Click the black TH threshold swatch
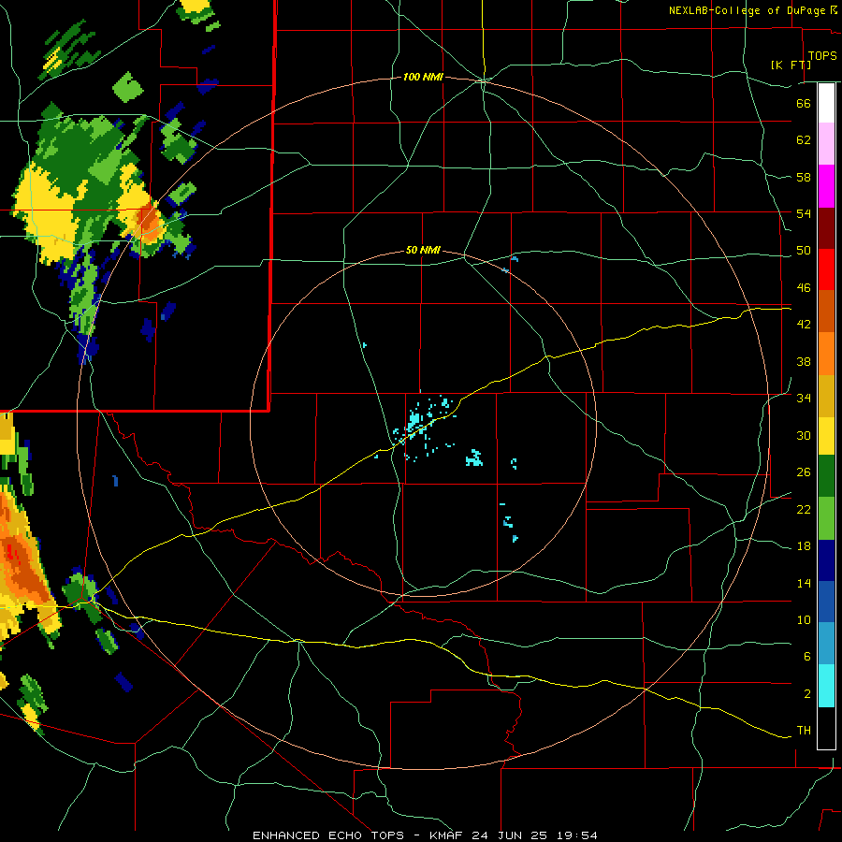Screen dimensions: 842x842 point(826,728)
